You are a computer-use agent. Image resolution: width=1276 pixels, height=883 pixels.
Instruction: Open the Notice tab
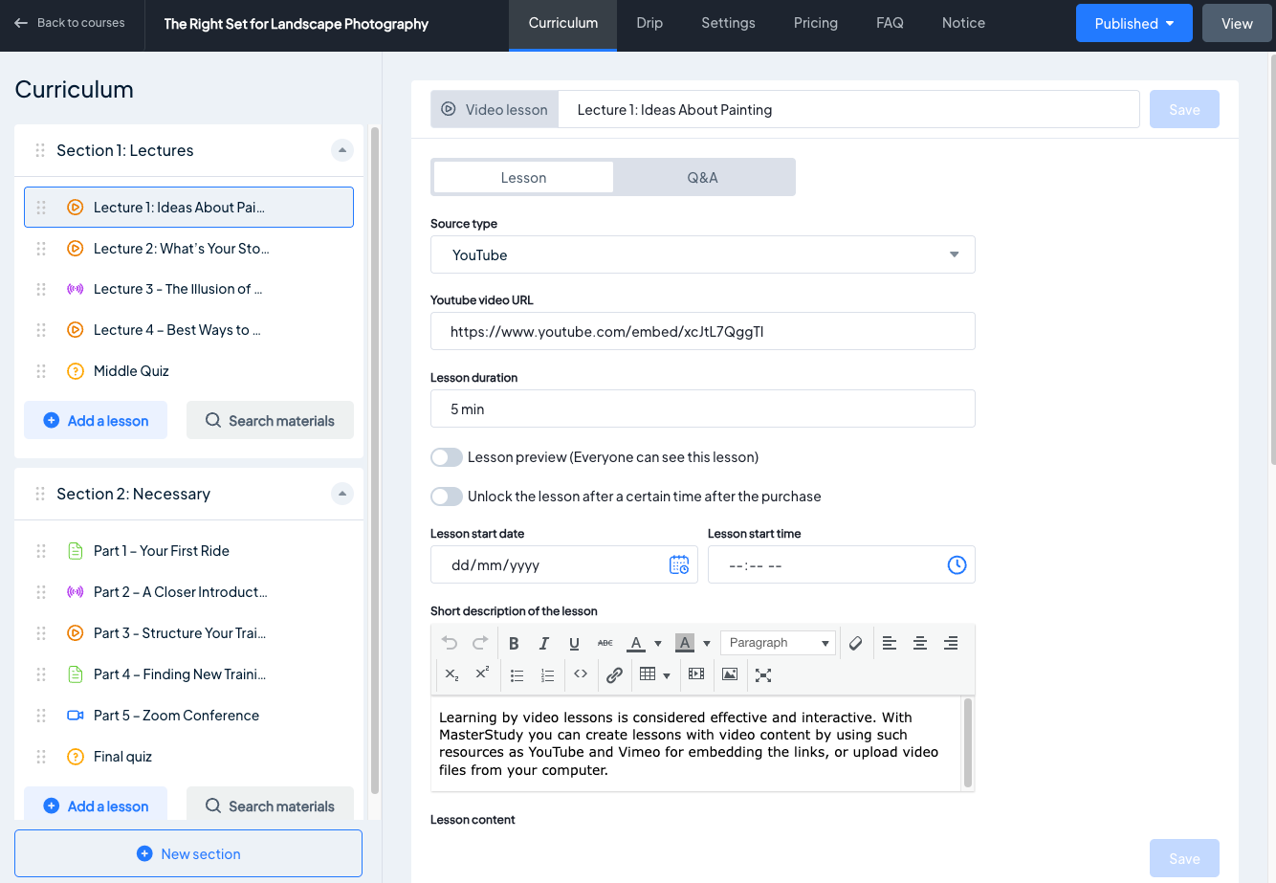(963, 23)
